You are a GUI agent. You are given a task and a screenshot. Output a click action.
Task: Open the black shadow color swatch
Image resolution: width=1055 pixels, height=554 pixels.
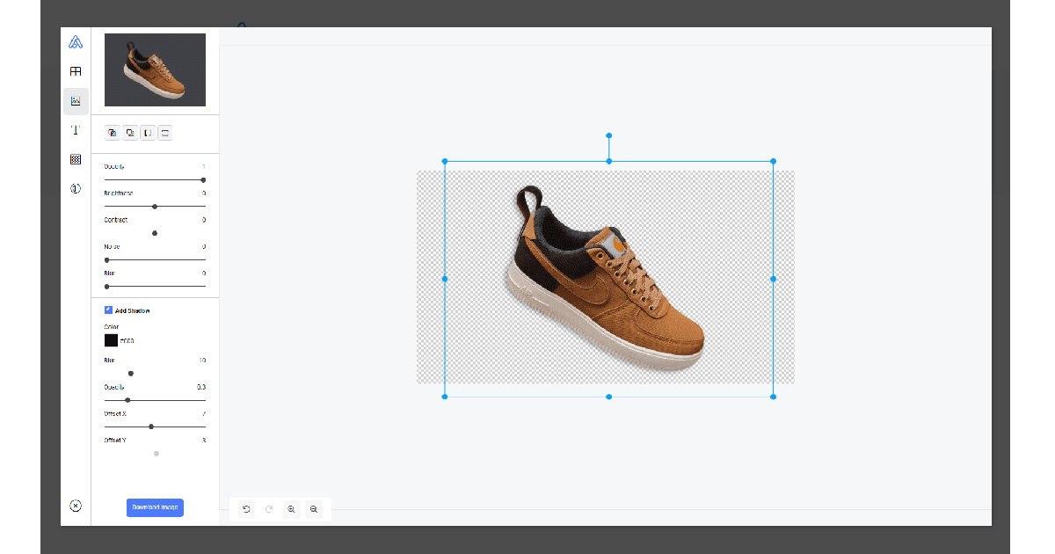click(111, 340)
